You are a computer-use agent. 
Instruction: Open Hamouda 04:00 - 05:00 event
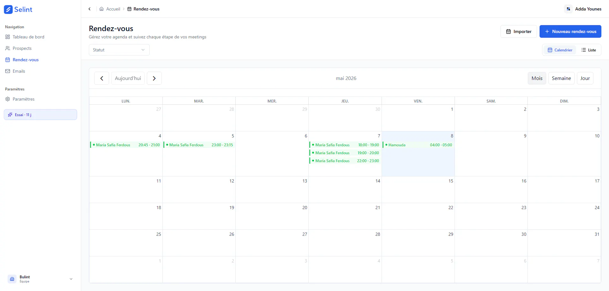(x=418, y=145)
